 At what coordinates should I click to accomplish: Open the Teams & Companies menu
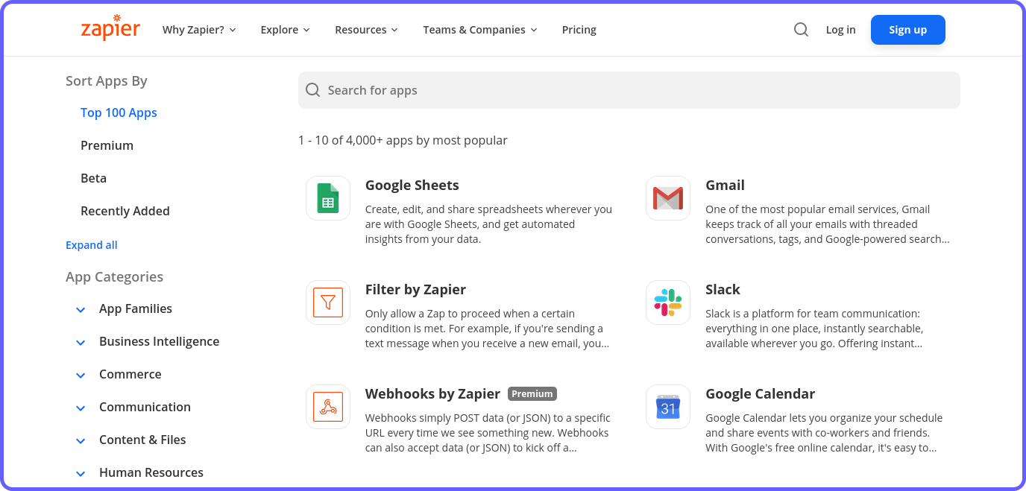tap(479, 30)
